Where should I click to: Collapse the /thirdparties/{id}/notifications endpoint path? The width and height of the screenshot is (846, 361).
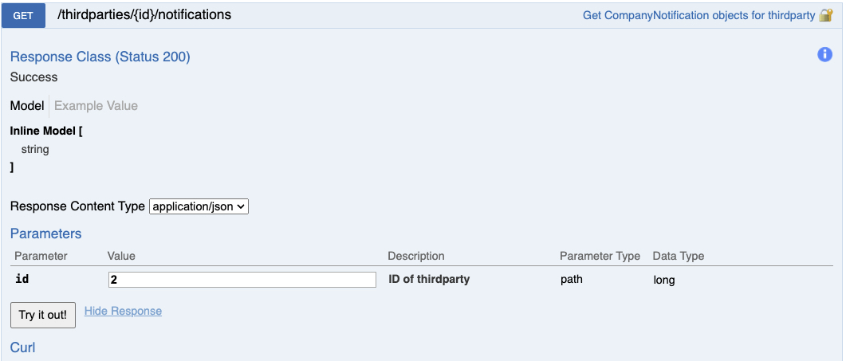click(x=144, y=15)
